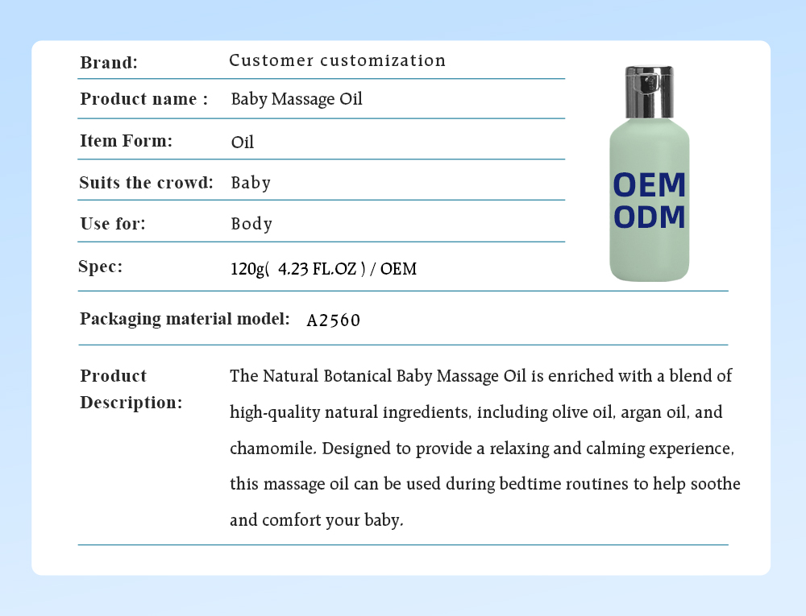Click the divider line below the description
The width and height of the screenshot is (806, 616).
coord(403,545)
